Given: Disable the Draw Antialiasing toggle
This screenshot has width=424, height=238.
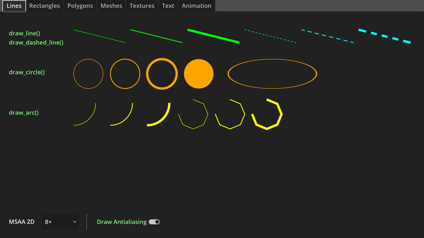Looking at the screenshot, I should point(154,222).
